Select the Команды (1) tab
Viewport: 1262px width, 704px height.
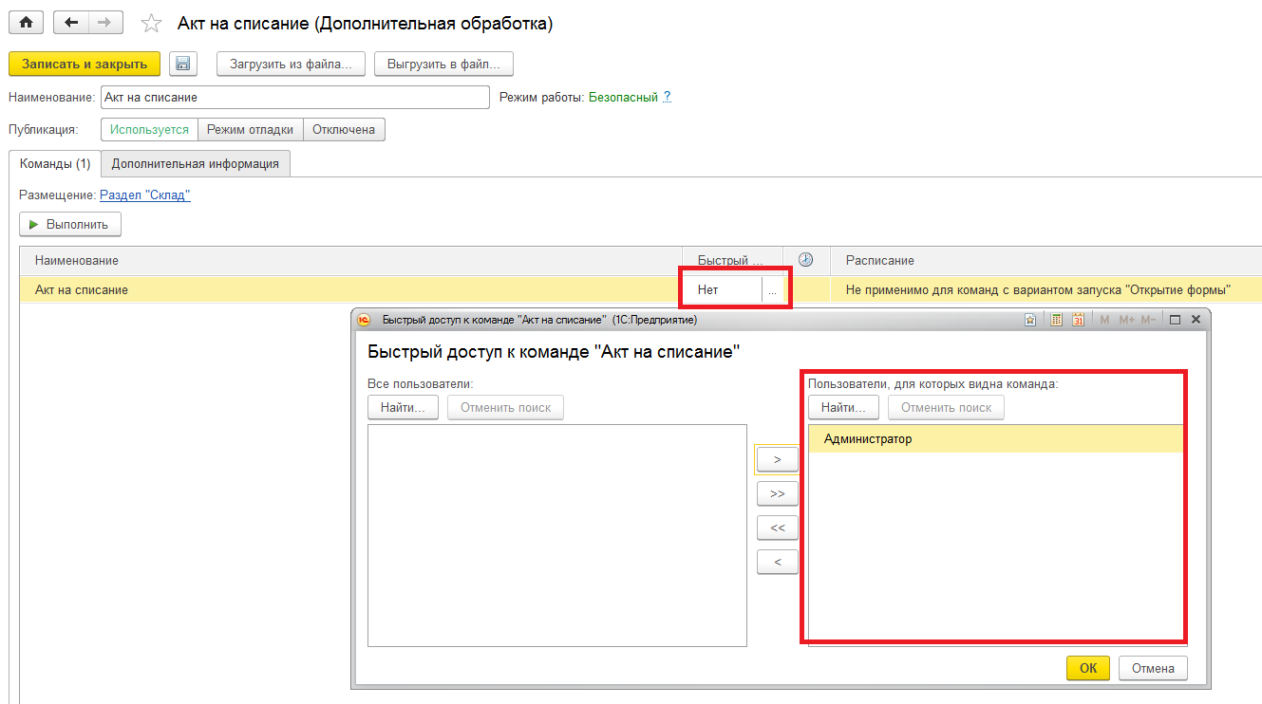(x=55, y=163)
